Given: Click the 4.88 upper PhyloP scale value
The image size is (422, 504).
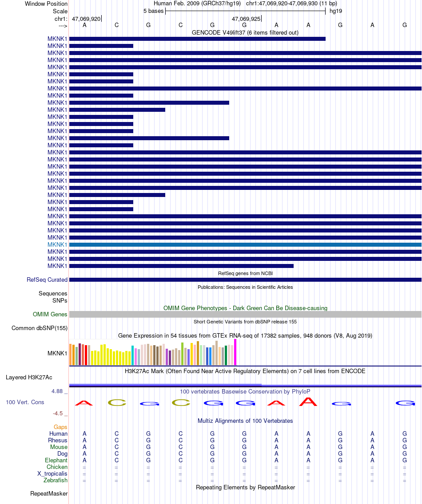Looking at the screenshot, I should [x=57, y=391].
